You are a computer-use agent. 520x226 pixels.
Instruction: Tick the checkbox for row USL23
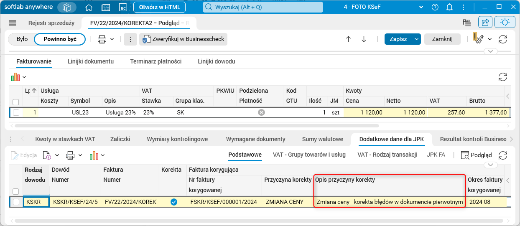tap(16, 112)
